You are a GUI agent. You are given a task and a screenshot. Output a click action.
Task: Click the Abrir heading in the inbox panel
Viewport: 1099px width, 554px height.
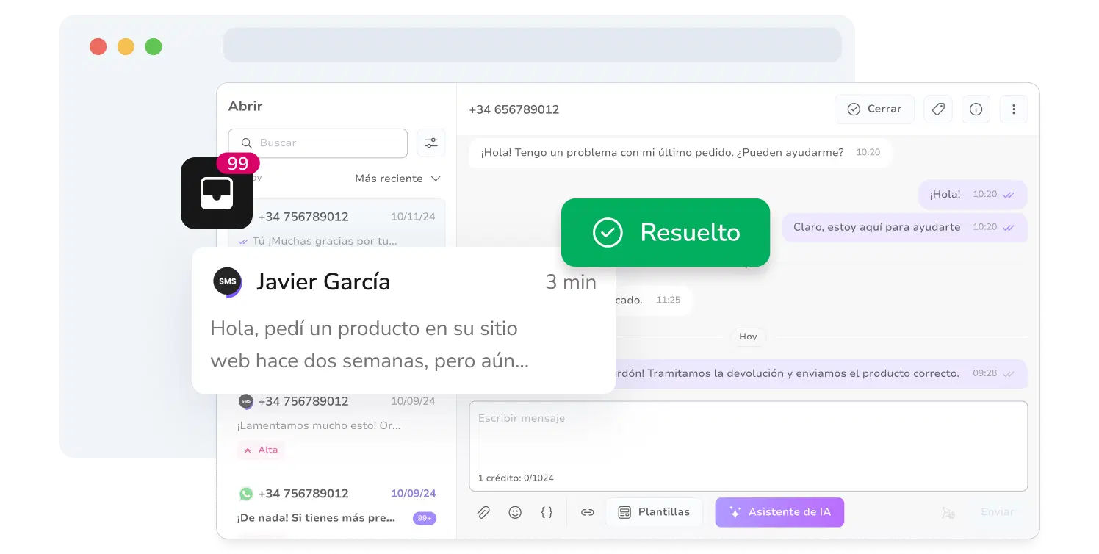click(245, 106)
